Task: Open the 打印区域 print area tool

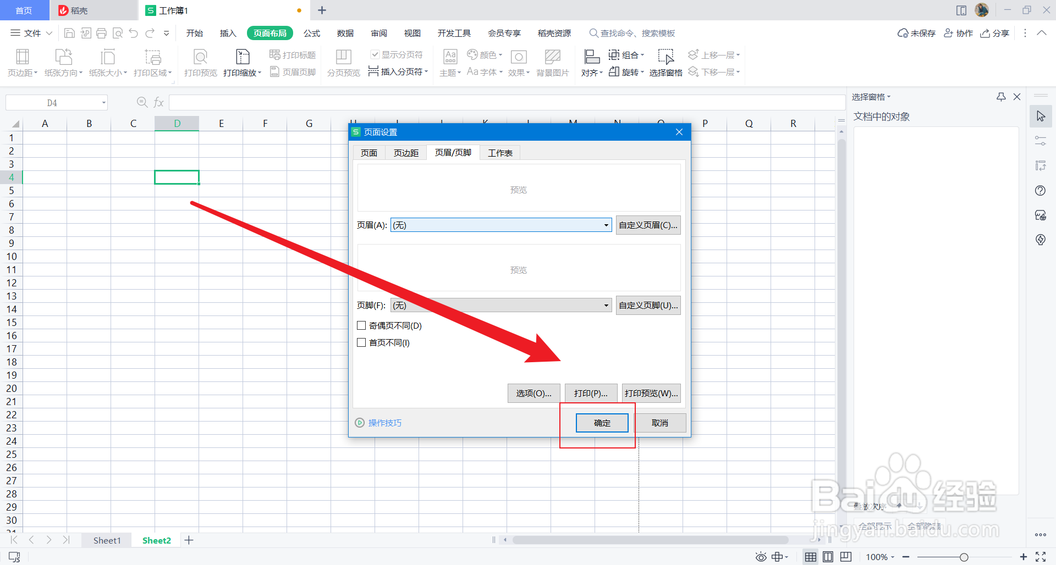Action: coord(153,63)
